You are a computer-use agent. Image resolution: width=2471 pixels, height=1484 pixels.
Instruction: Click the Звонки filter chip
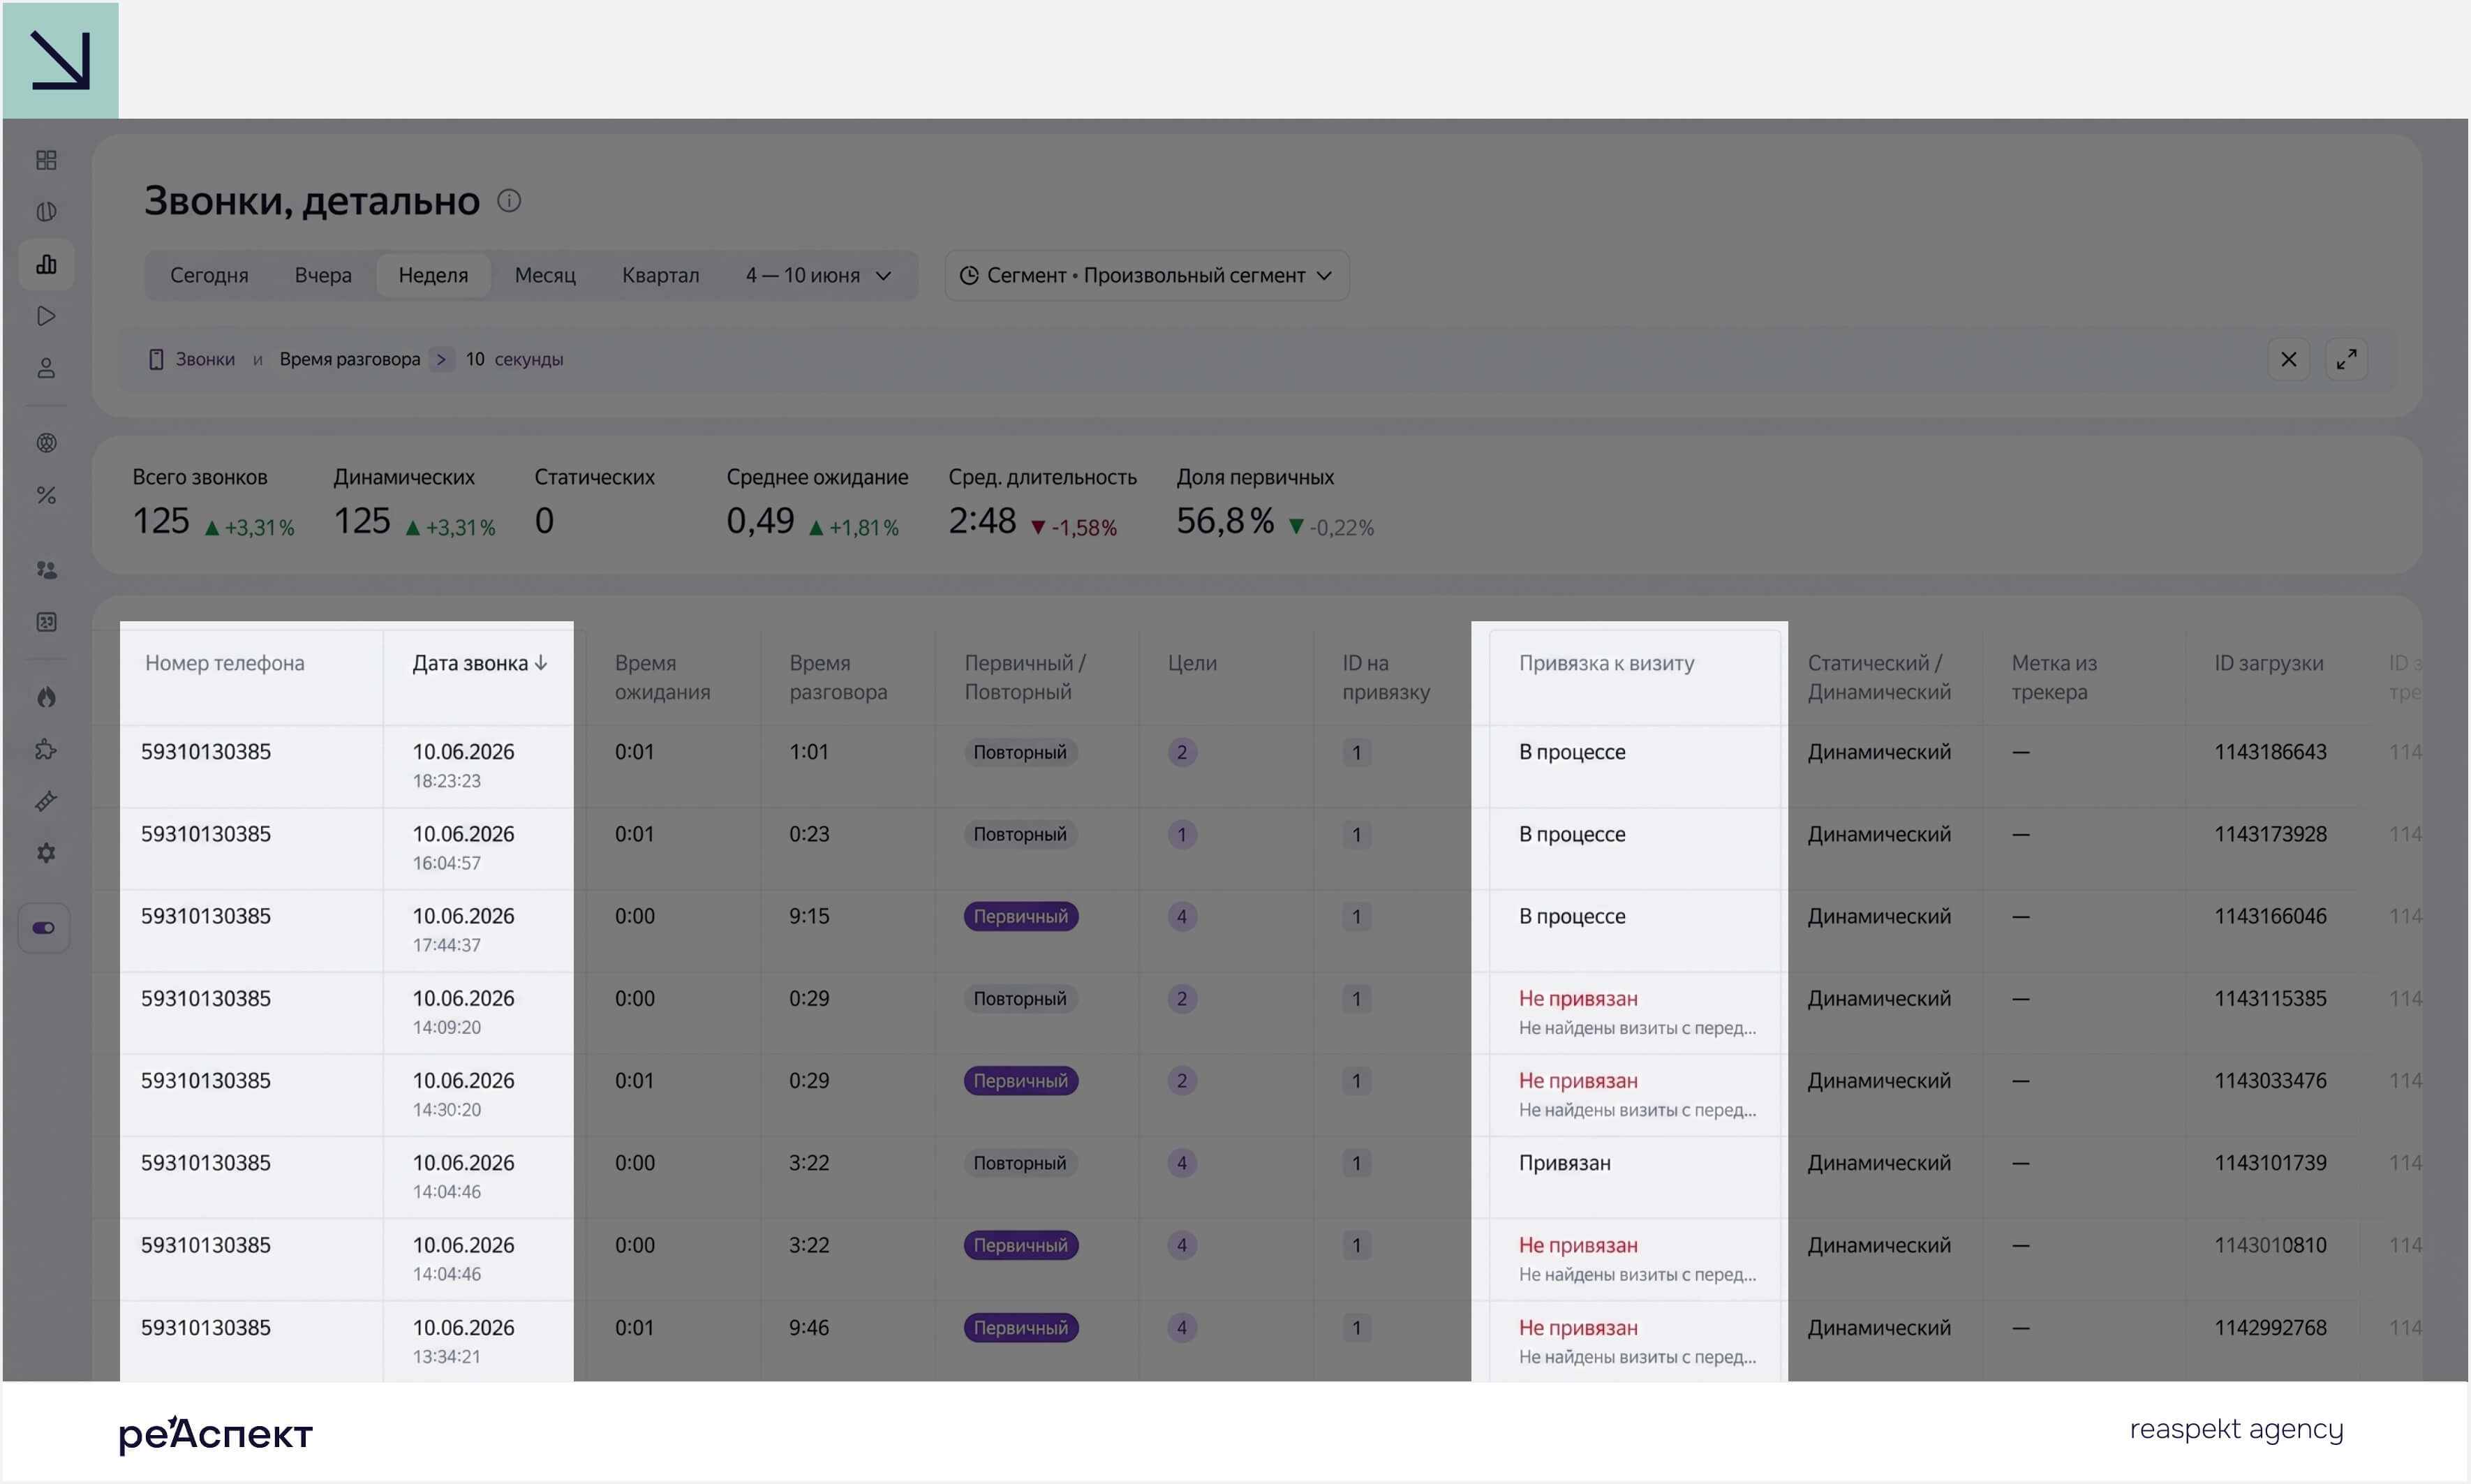pos(192,359)
